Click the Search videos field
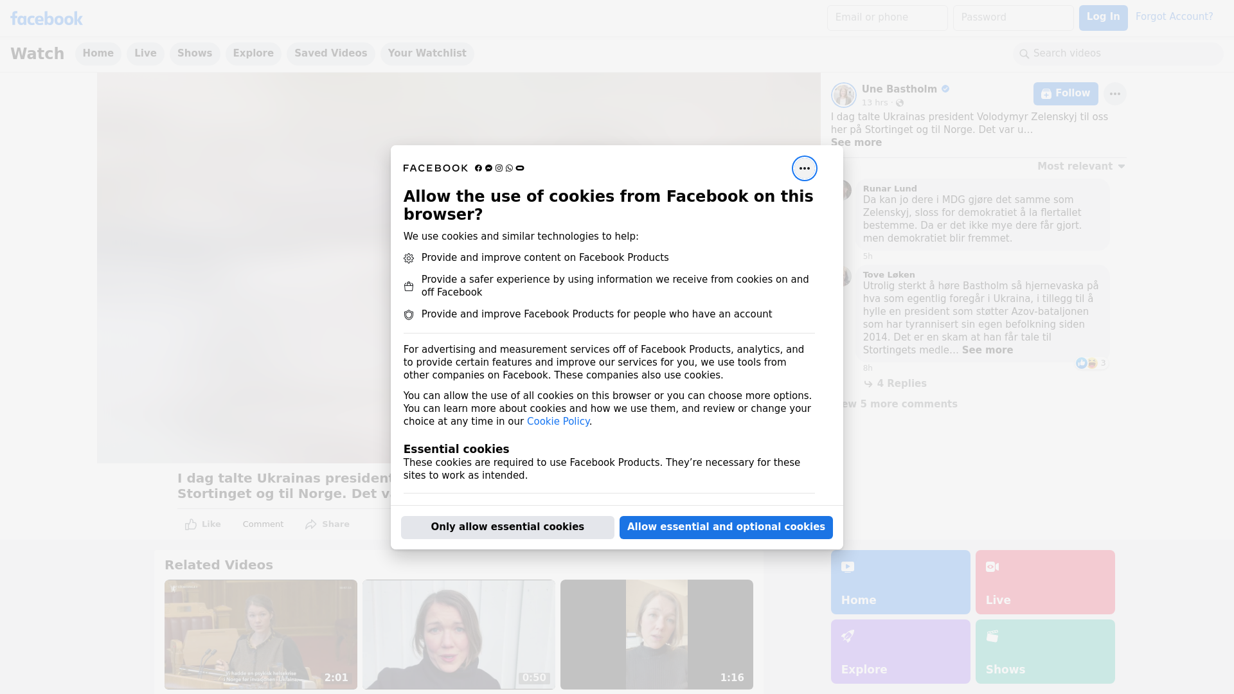Viewport: 1234px width, 694px height. [x=1118, y=53]
